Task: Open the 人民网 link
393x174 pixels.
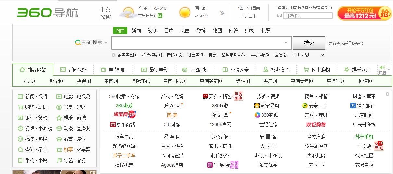Action: tap(30, 81)
